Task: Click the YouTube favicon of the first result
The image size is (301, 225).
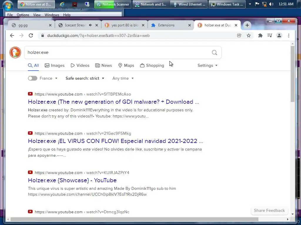Action: tap(30, 94)
